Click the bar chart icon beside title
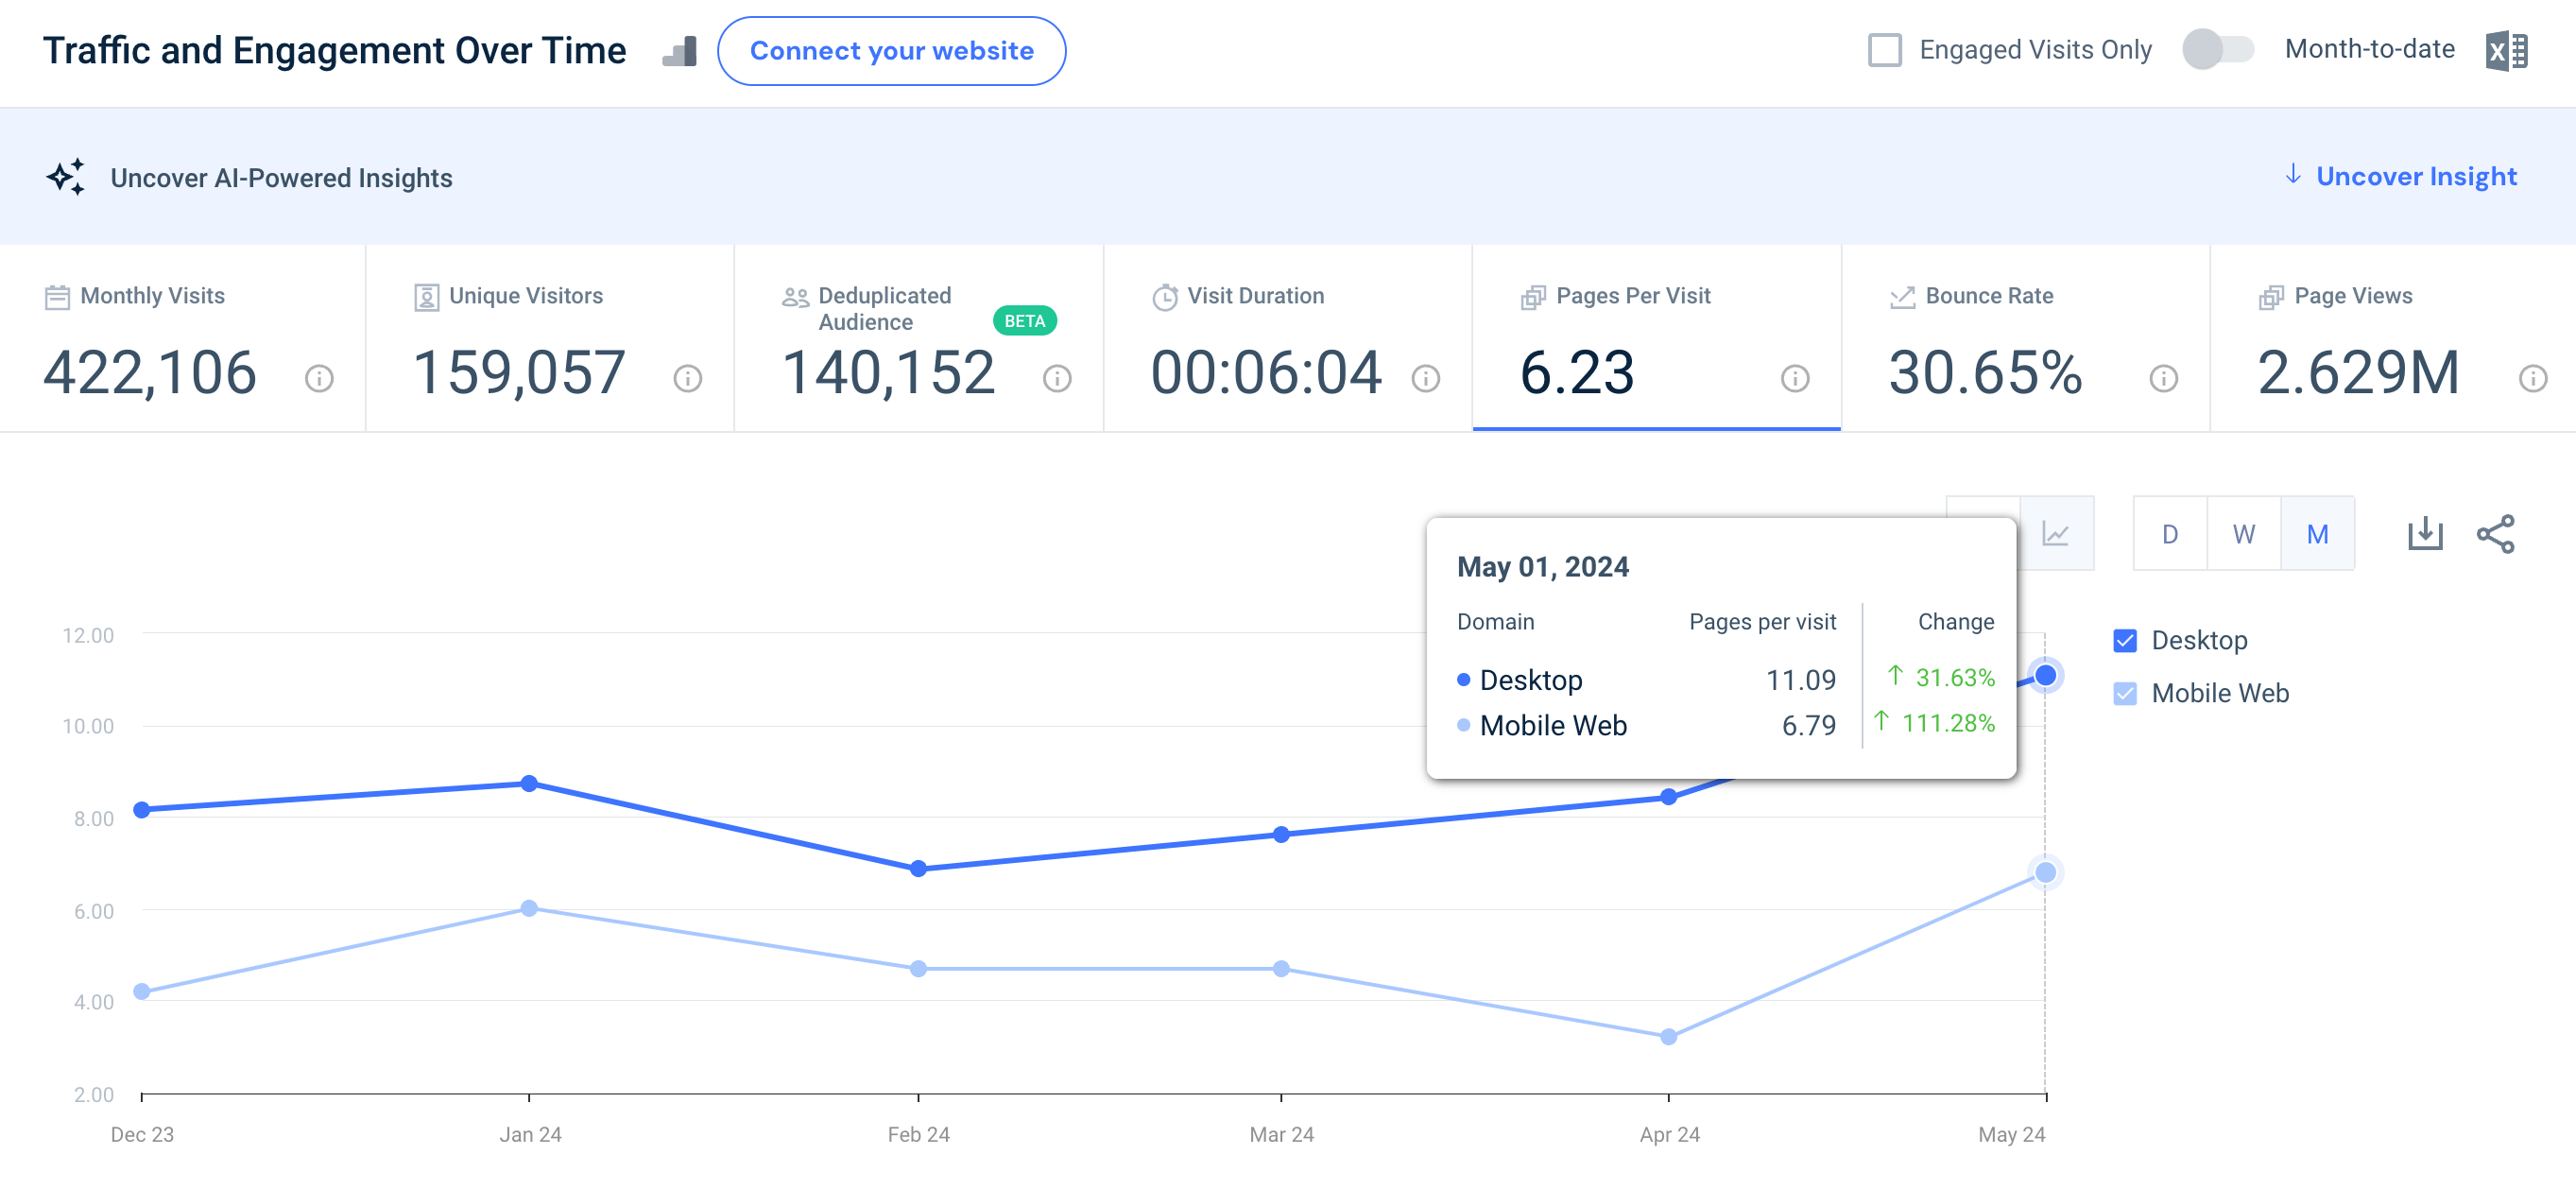This screenshot has height=1189, width=2576. click(680, 51)
